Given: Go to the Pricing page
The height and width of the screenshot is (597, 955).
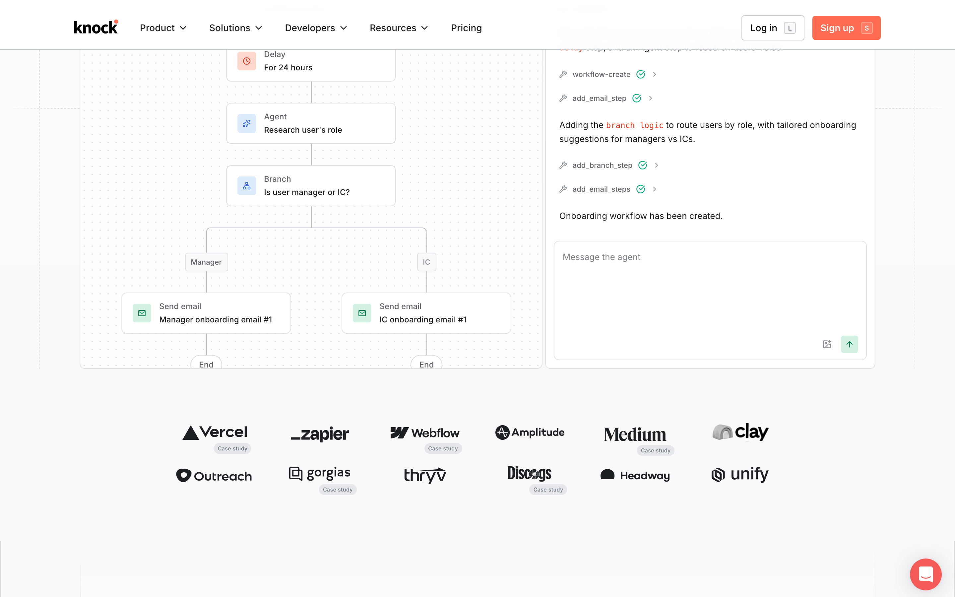Looking at the screenshot, I should [x=466, y=28].
